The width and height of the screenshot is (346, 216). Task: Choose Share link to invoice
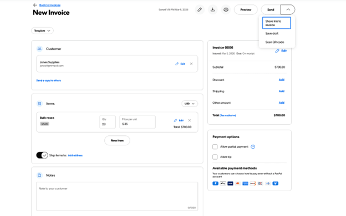pyautogui.click(x=277, y=23)
